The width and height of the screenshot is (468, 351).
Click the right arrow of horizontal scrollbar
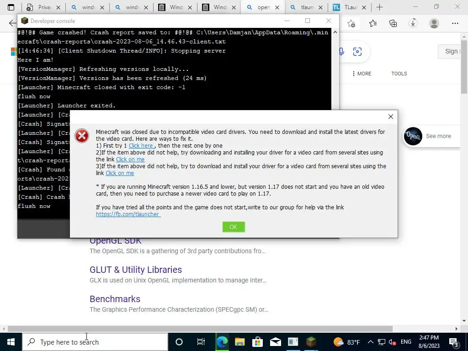click(x=457, y=329)
